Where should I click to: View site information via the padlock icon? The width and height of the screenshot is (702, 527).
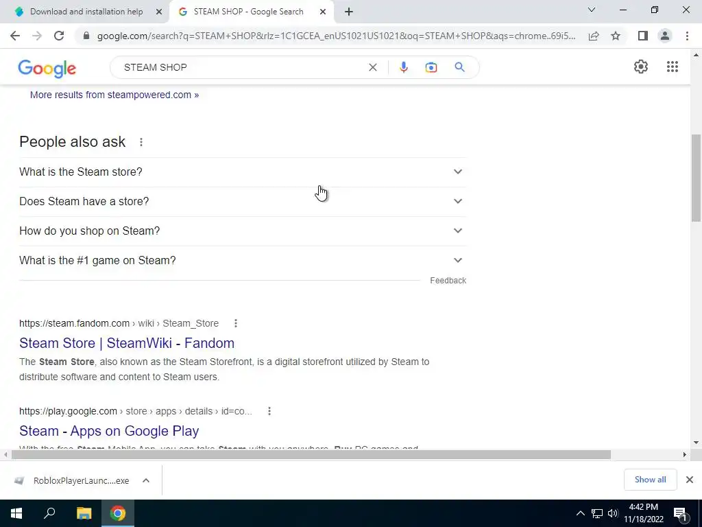coord(86,36)
